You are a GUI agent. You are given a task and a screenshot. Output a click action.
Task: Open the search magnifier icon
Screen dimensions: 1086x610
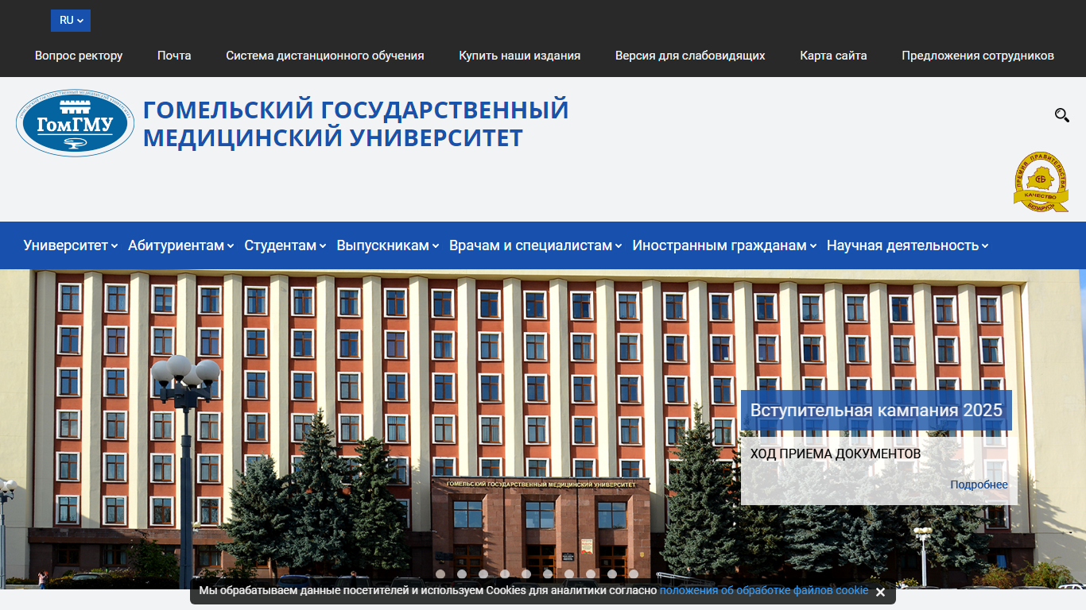(1061, 115)
